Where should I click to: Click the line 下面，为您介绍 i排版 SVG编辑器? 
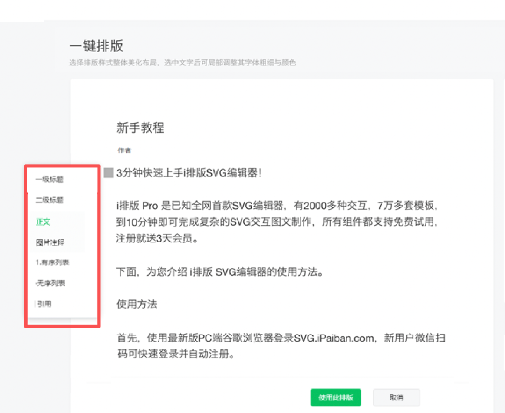pos(220,272)
